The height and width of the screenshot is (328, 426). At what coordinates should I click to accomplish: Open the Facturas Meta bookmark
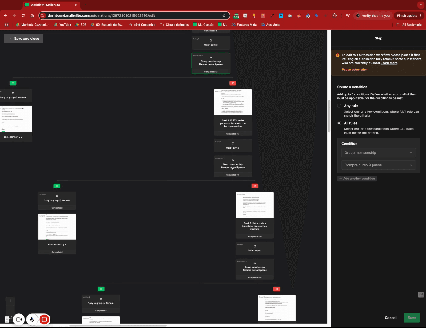tap(244, 25)
